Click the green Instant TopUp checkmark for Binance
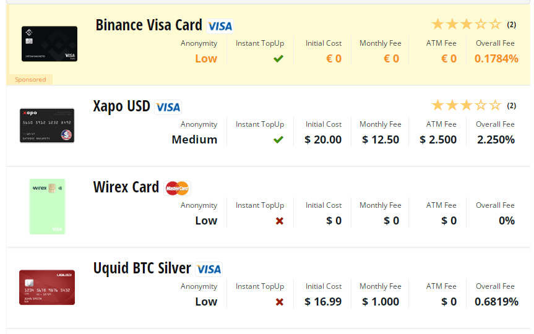The image size is (534, 334). (x=278, y=59)
